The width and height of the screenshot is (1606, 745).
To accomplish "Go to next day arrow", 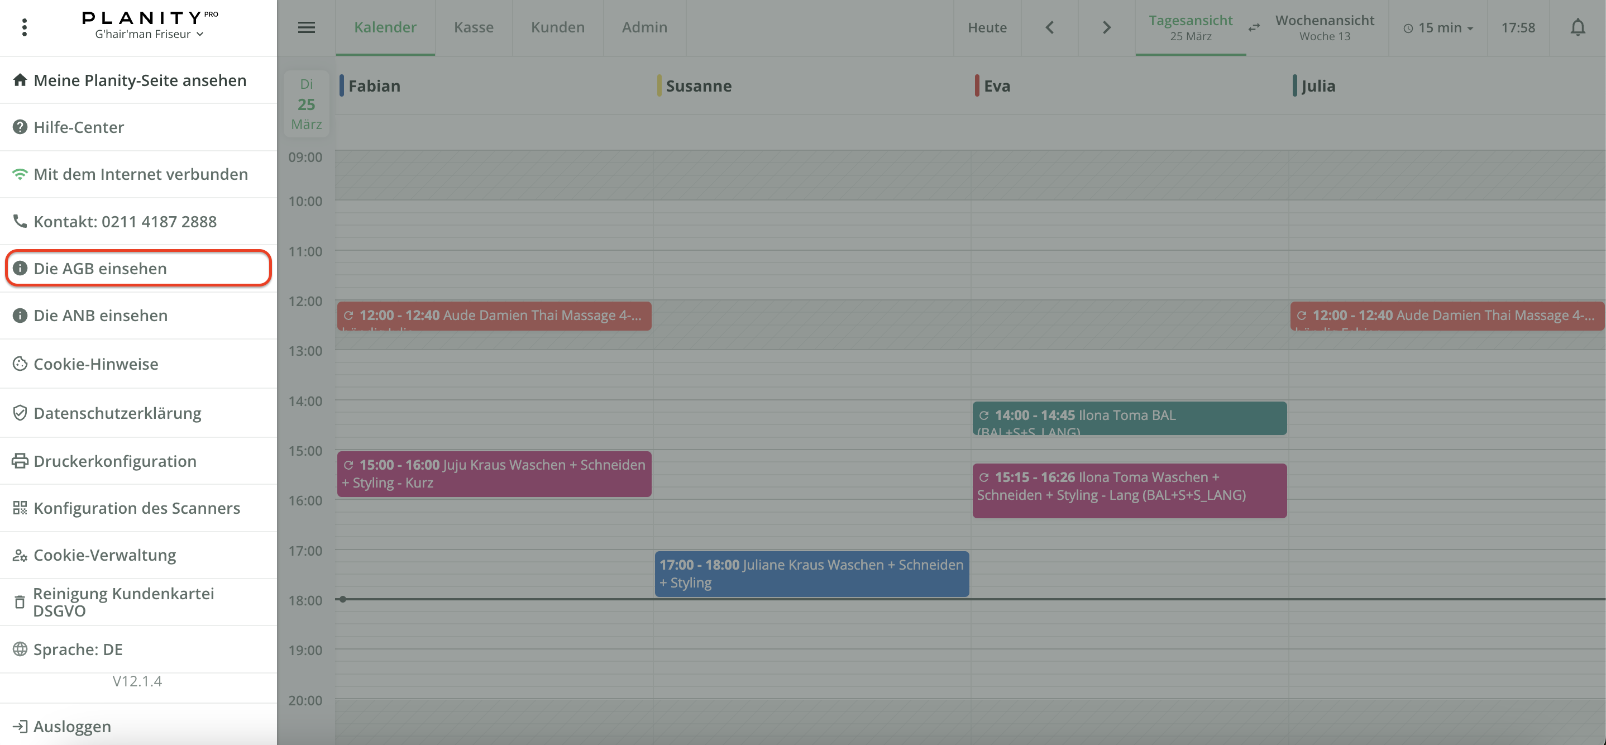I will [1106, 27].
